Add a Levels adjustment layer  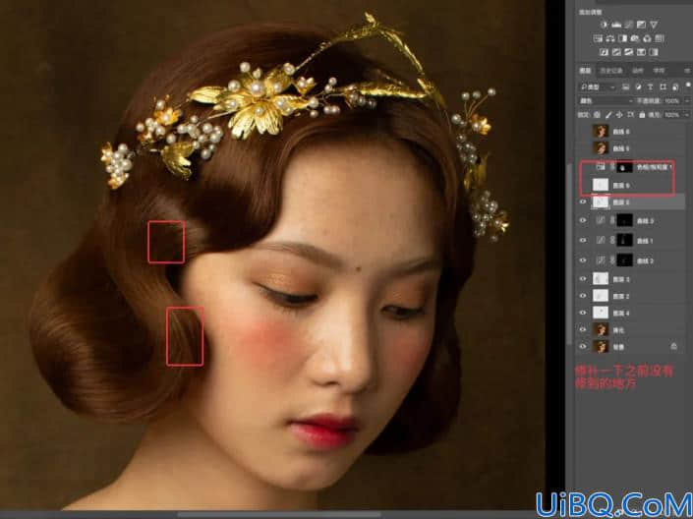coord(616,25)
